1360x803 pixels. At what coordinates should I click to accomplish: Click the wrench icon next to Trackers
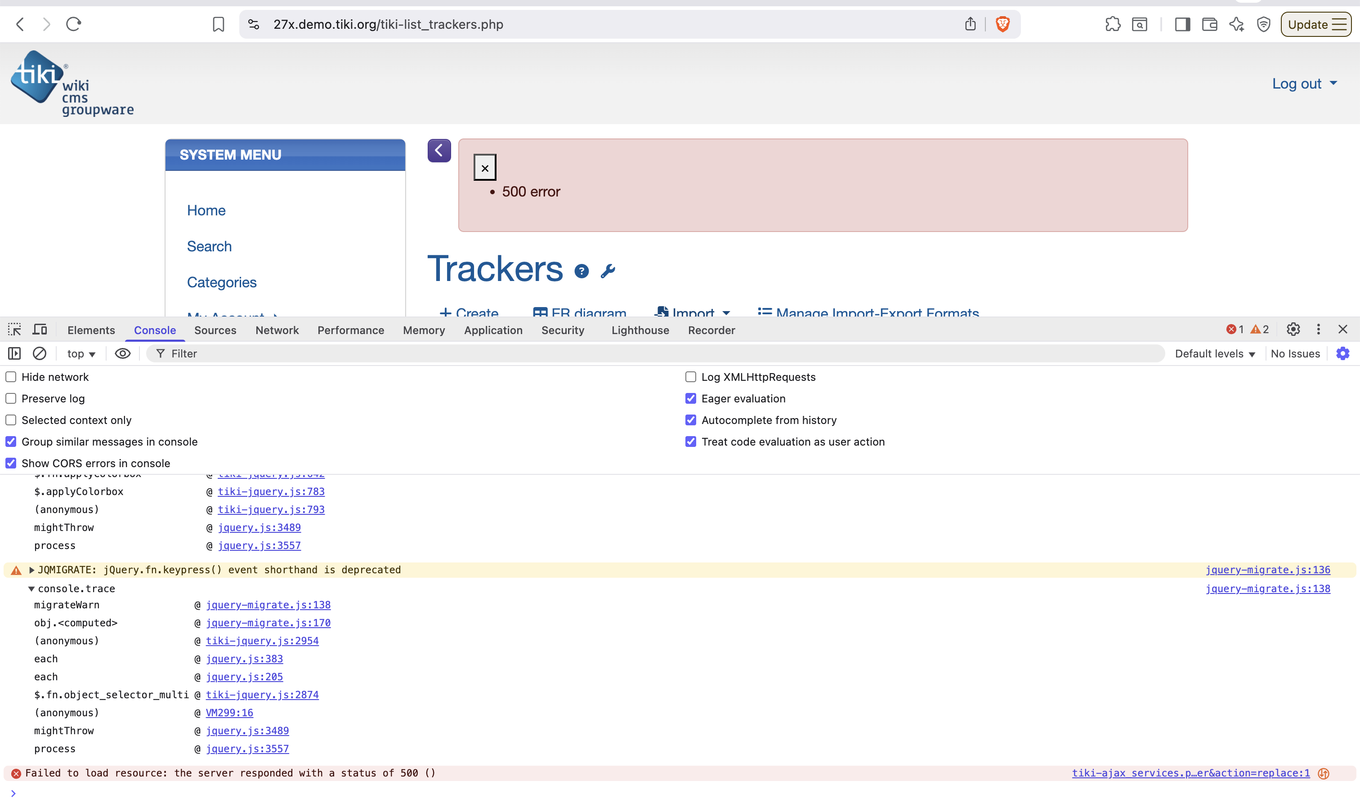pos(608,271)
